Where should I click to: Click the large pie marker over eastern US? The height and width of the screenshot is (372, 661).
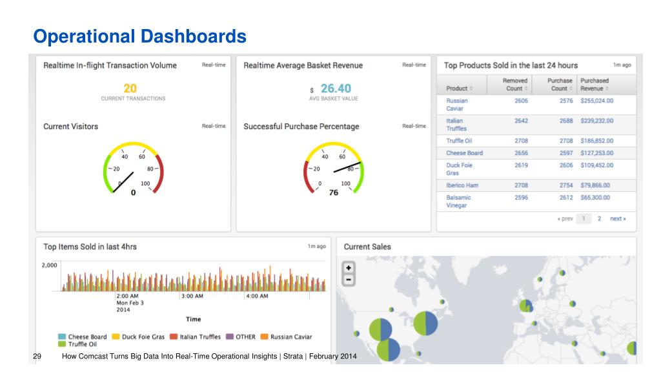pyautogui.click(x=425, y=324)
